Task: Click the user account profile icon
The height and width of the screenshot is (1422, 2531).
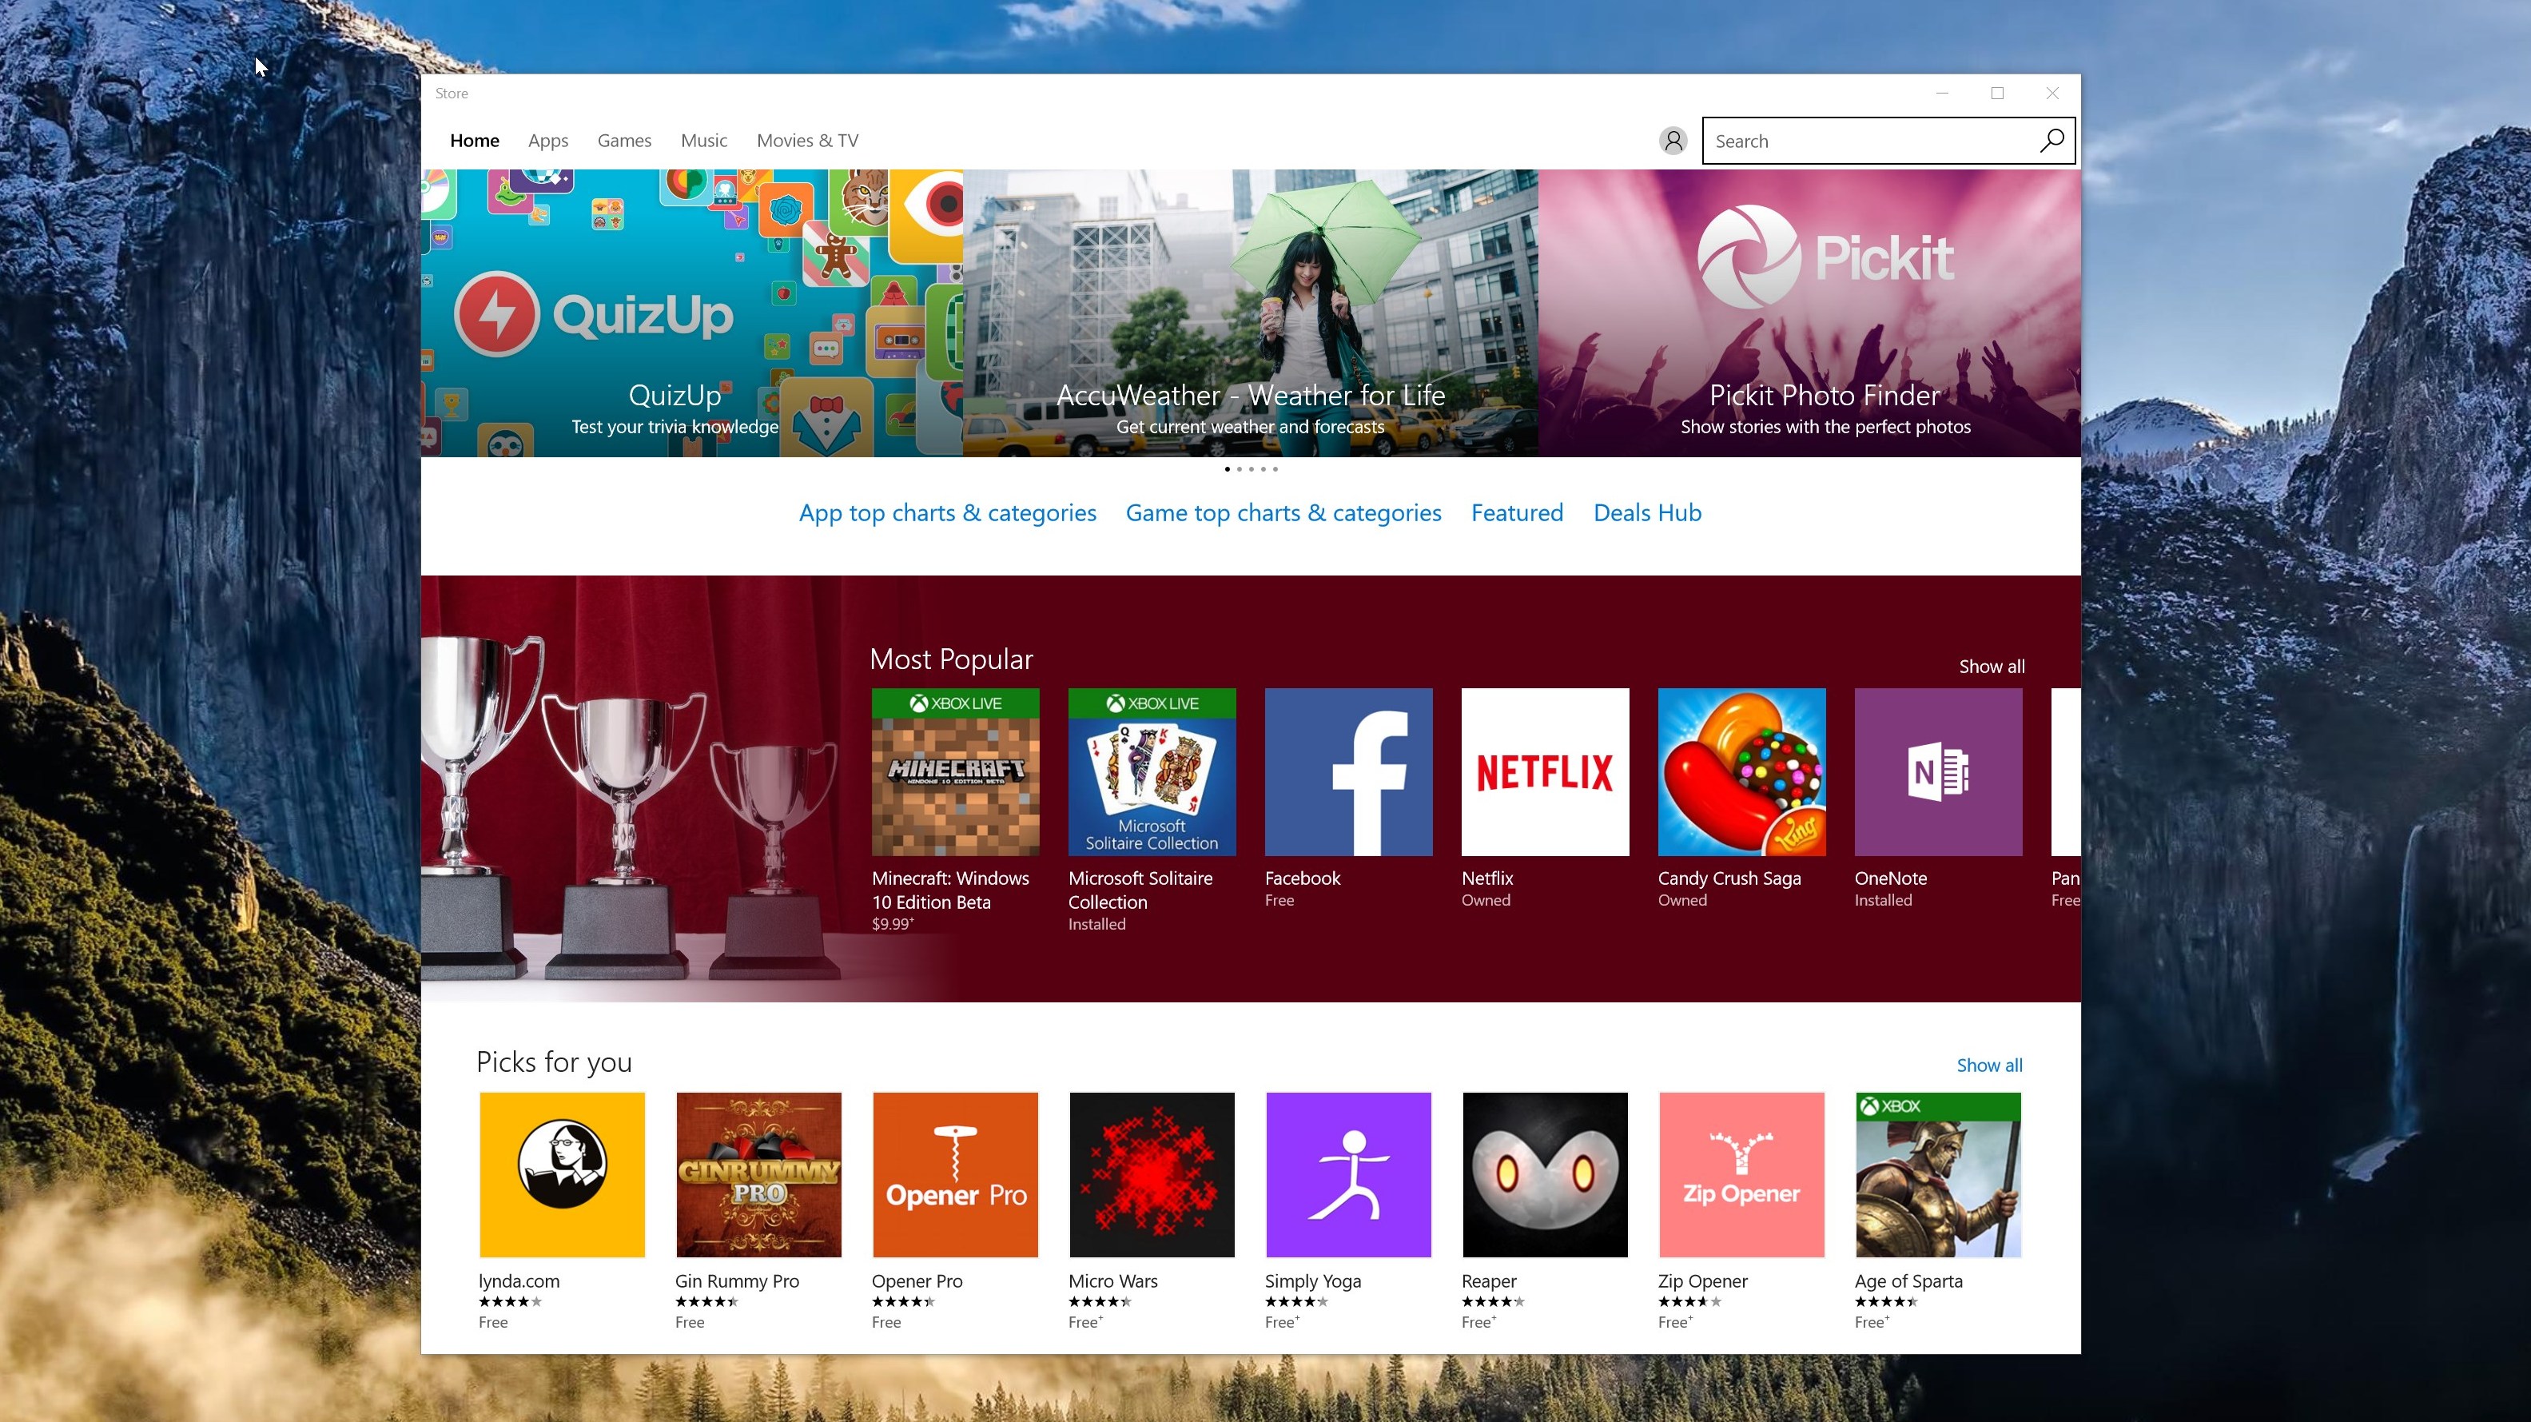Action: pos(1672,141)
